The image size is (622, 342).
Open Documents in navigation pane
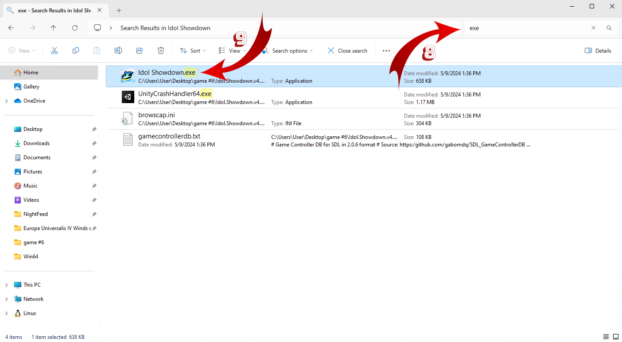click(49, 158)
